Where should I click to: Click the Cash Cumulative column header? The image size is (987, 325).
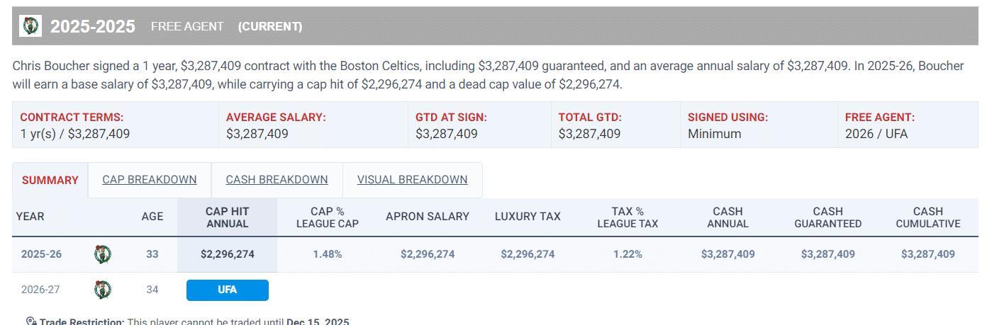pos(927,217)
